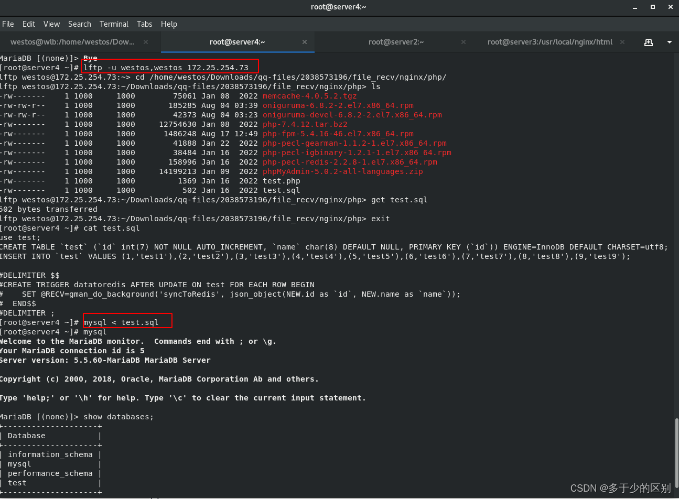Click the '502 bytes transferred' line
The height and width of the screenshot is (499, 679).
[x=49, y=209]
